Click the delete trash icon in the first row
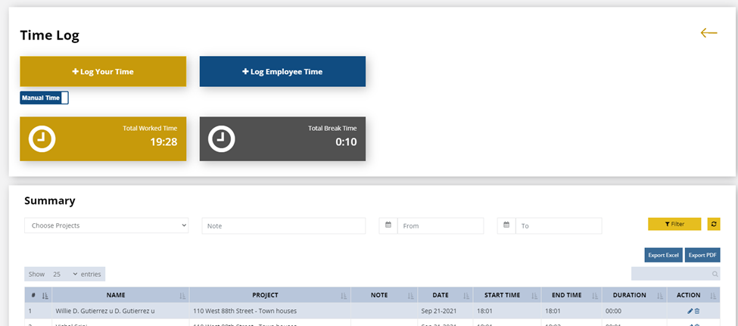Viewport: 738px width, 326px height. pyautogui.click(x=697, y=311)
